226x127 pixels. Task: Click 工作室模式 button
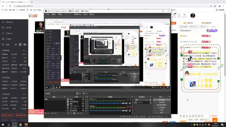(x=162, y=108)
